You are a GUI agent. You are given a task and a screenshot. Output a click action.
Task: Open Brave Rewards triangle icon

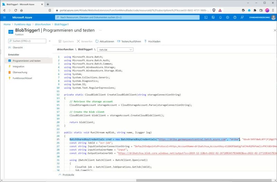[220, 10]
